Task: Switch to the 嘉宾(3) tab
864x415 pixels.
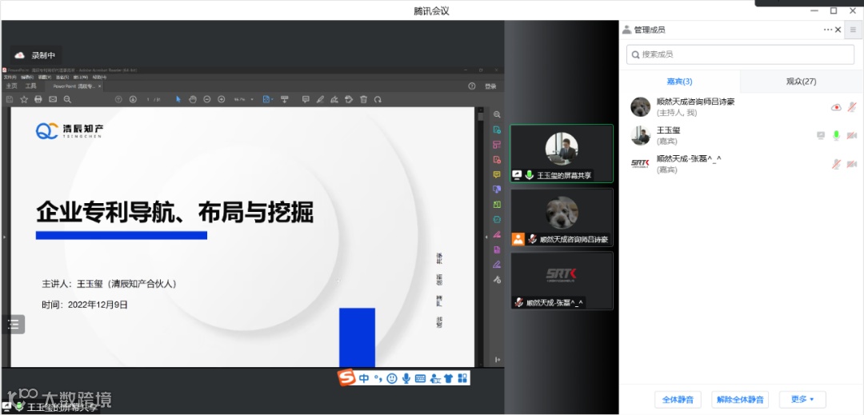Action: (x=679, y=82)
